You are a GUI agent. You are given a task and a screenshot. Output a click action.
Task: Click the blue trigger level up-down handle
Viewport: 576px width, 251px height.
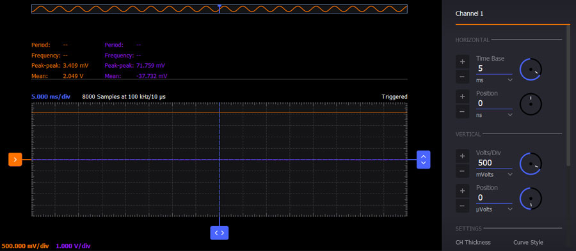coord(423,160)
